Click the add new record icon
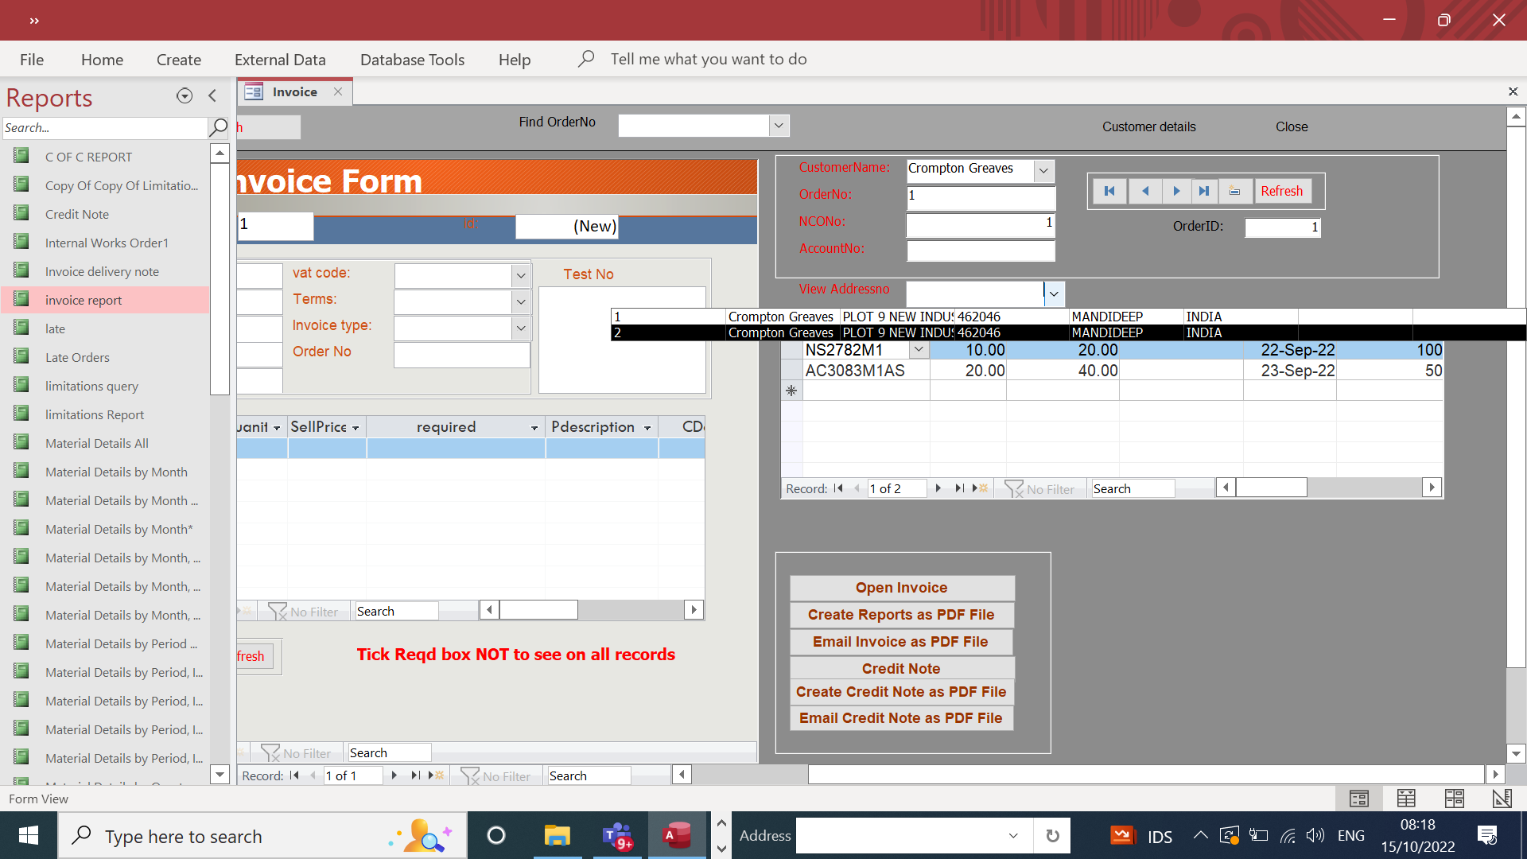1527x859 pixels. pyautogui.click(x=1234, y=191)
